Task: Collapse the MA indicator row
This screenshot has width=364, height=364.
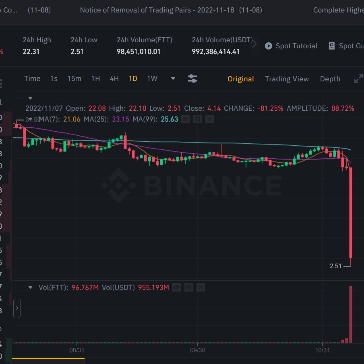Action: click(x=30, y=119)
